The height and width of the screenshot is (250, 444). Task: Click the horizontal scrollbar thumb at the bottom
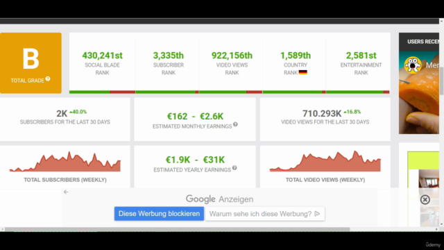[178, 229]
